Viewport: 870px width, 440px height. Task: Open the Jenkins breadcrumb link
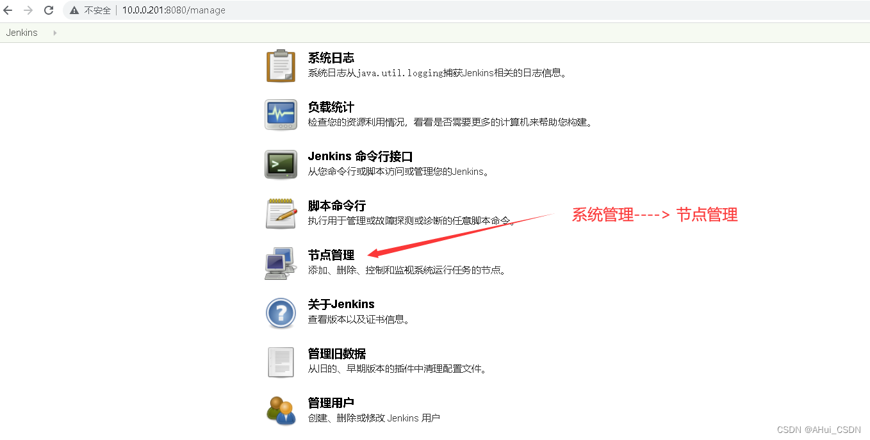tap(21, 32)
